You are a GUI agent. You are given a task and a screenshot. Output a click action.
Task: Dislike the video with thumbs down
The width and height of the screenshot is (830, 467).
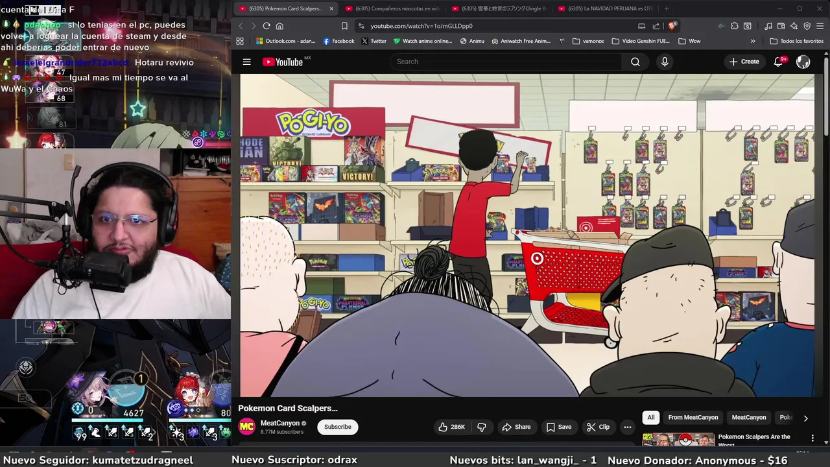point(482,427)
